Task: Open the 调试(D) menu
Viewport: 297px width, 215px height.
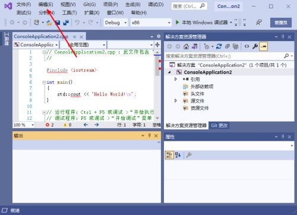Action: [156, 5]
